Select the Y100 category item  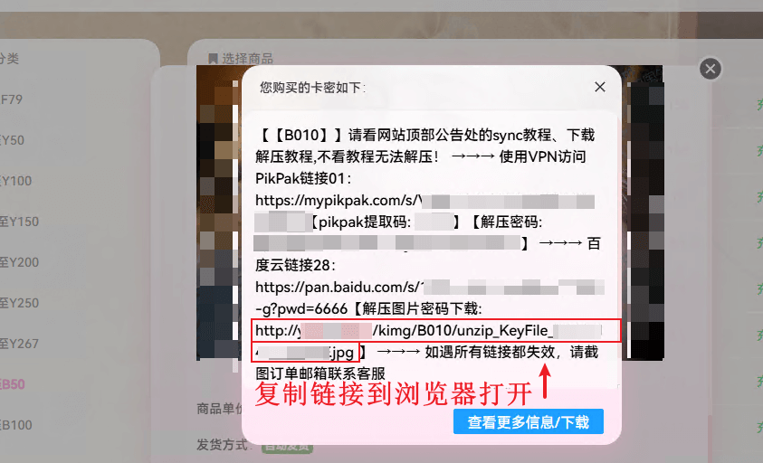pyautogui.click(x=16, y=182)
